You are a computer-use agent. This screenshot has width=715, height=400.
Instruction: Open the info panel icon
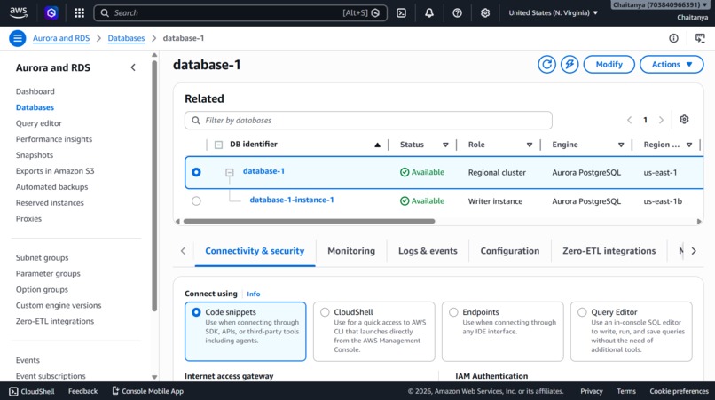673,38
